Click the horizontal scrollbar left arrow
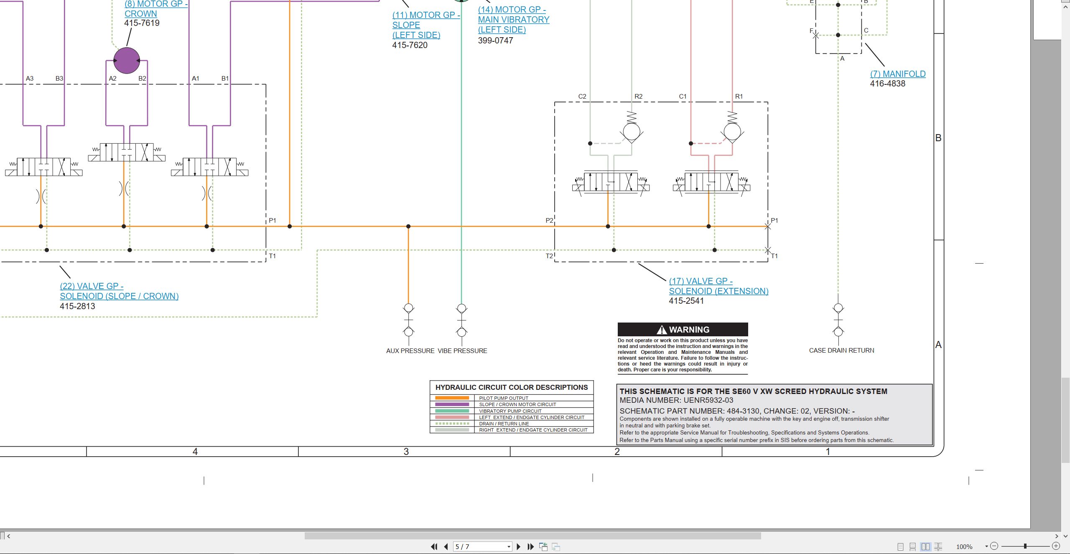Image resolution: width=1070 pixels, height=554 pixels. pyautogui.click(x=8, y=536)
